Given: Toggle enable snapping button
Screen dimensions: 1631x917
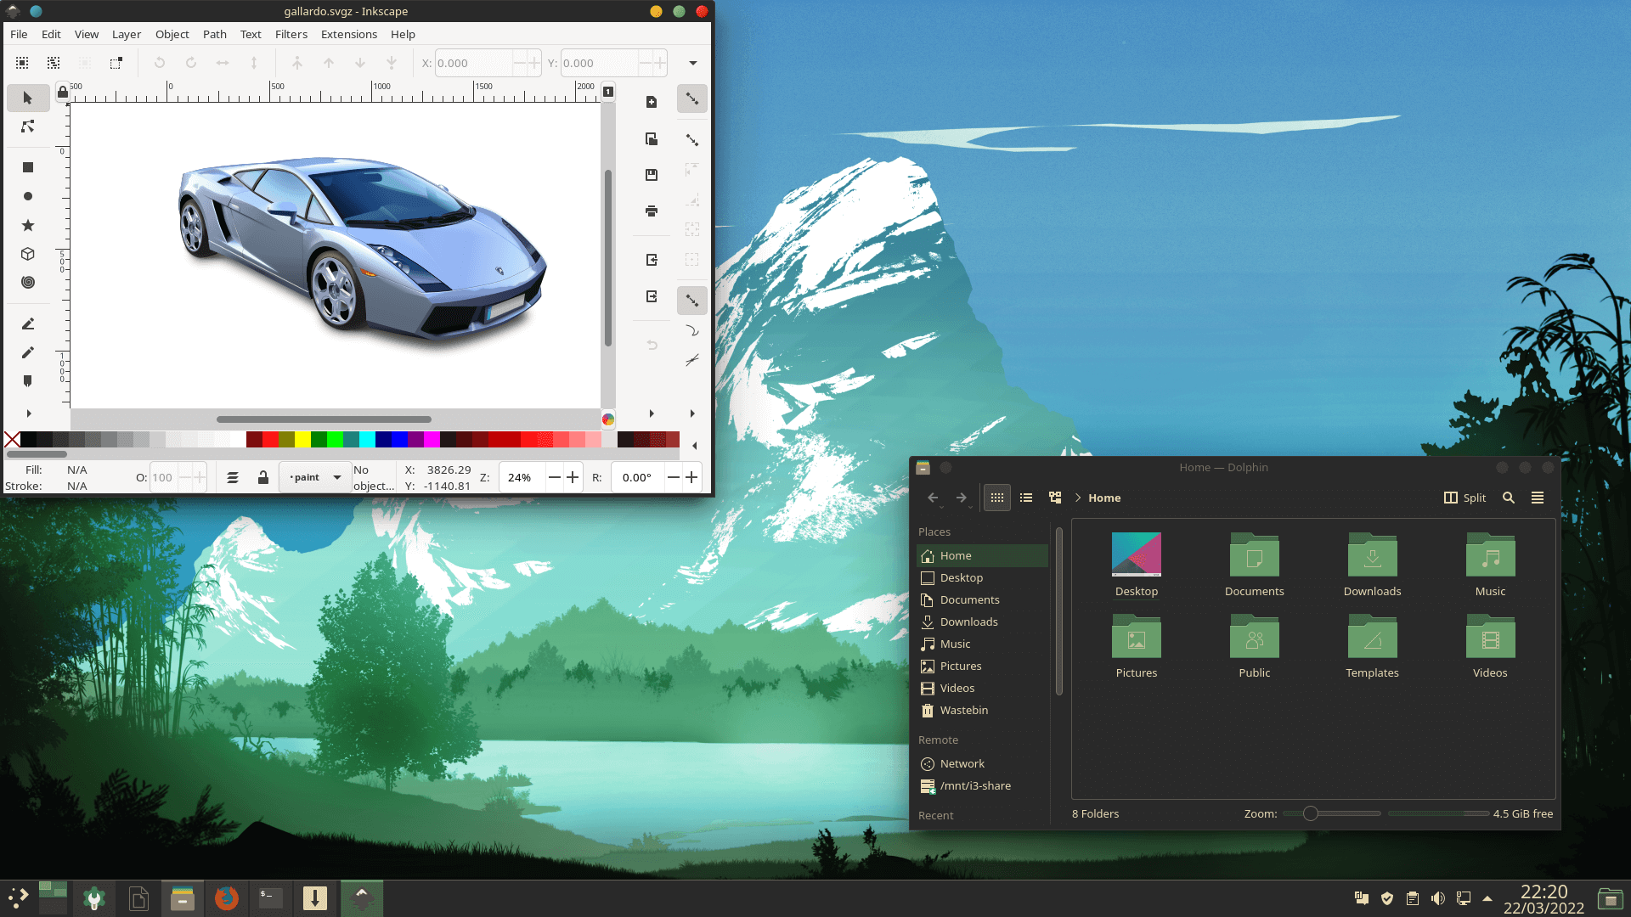Looking at the screenshot, I should click(x=692, y=98).
